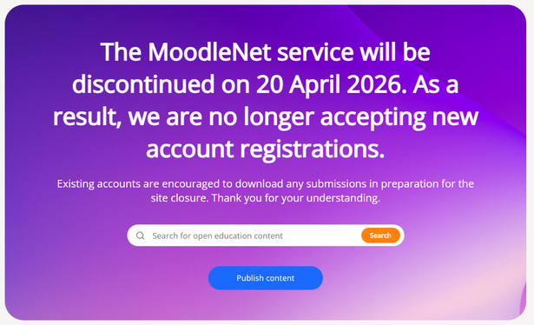Viewport: 534px width, 325px height.
Task: Click the orange Search button
Action: coord(380,235)
